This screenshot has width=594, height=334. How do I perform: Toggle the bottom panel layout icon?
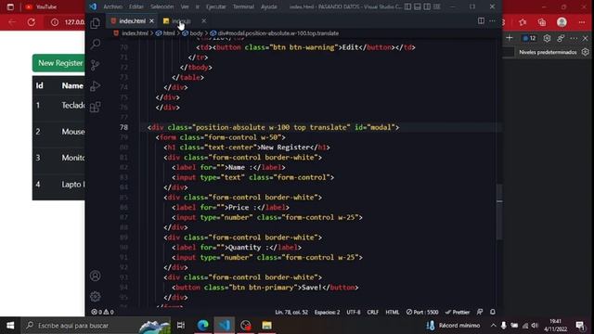pyautogui.click(x=417, y=6)
